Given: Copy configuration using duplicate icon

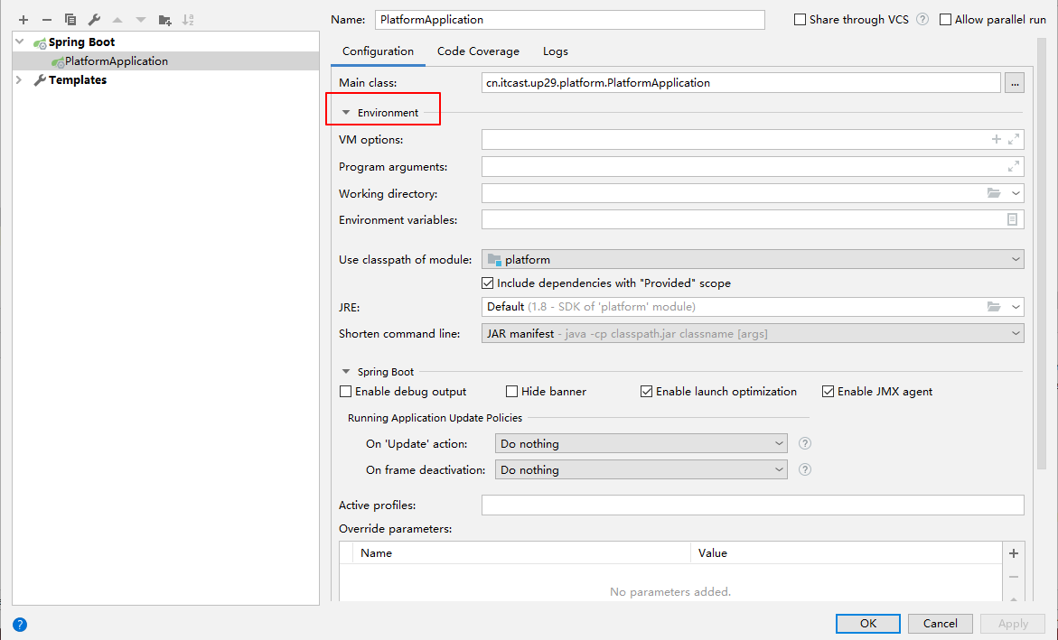Looking at the screenshot, I should point(70,20).
